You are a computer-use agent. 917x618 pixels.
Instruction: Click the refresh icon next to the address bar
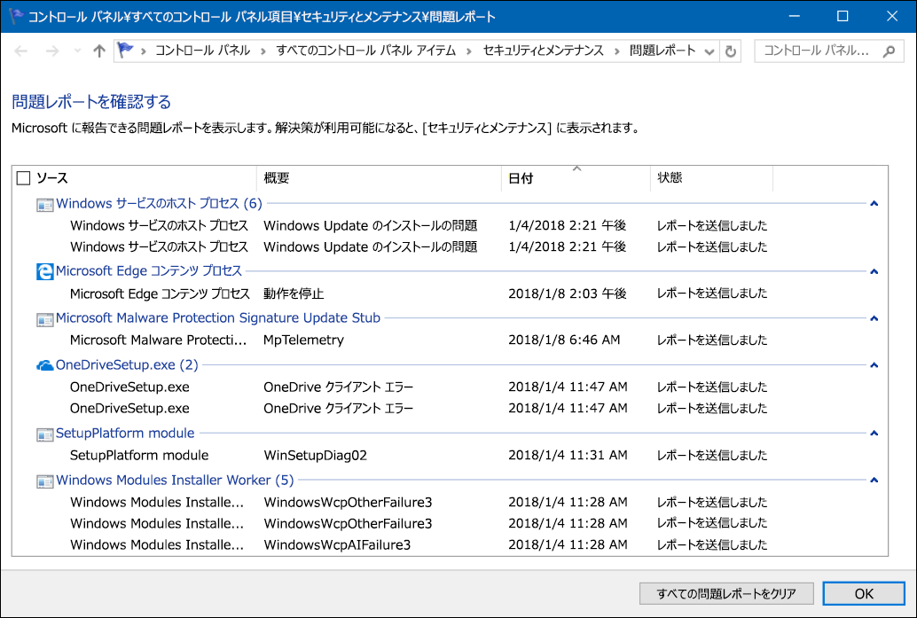(x=729, y=51)
